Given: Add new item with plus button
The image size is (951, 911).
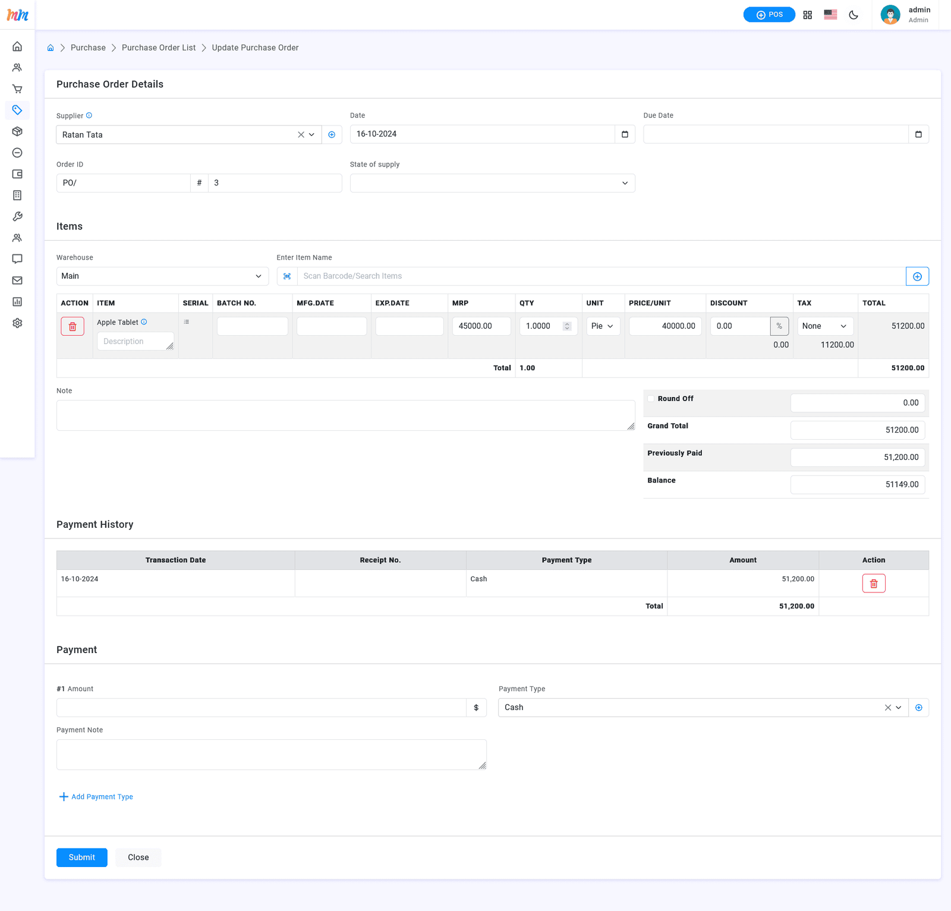Looking at the screenshot, I should pos(917,276).
